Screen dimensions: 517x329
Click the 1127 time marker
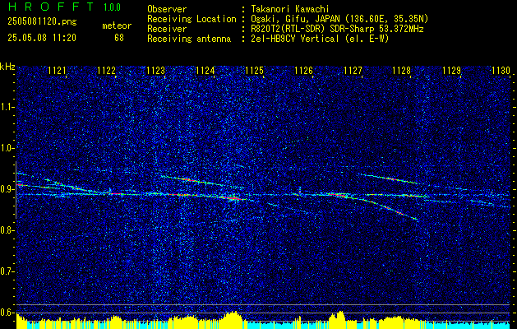353,71
